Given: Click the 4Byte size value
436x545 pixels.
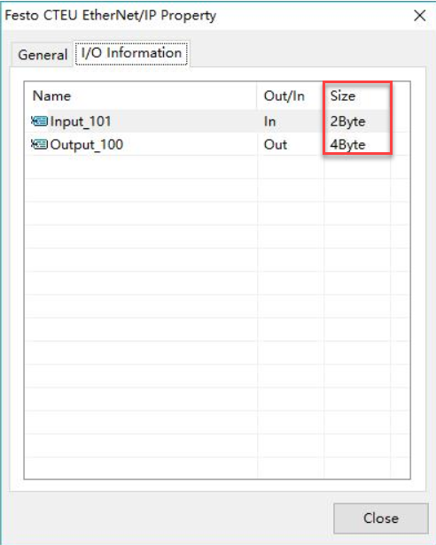Looking at the screenshot, I should 347,144.
